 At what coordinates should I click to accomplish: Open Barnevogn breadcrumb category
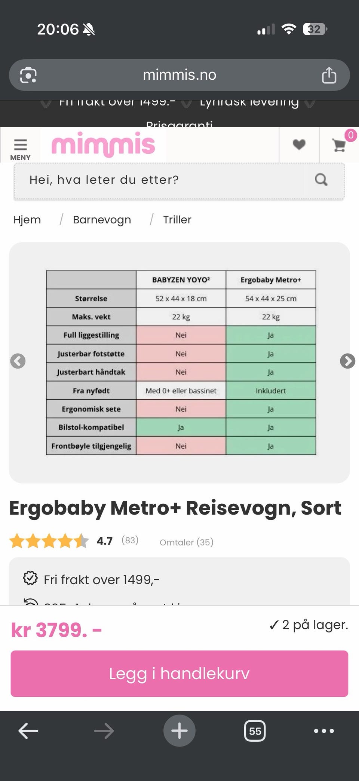coord(102,220)
